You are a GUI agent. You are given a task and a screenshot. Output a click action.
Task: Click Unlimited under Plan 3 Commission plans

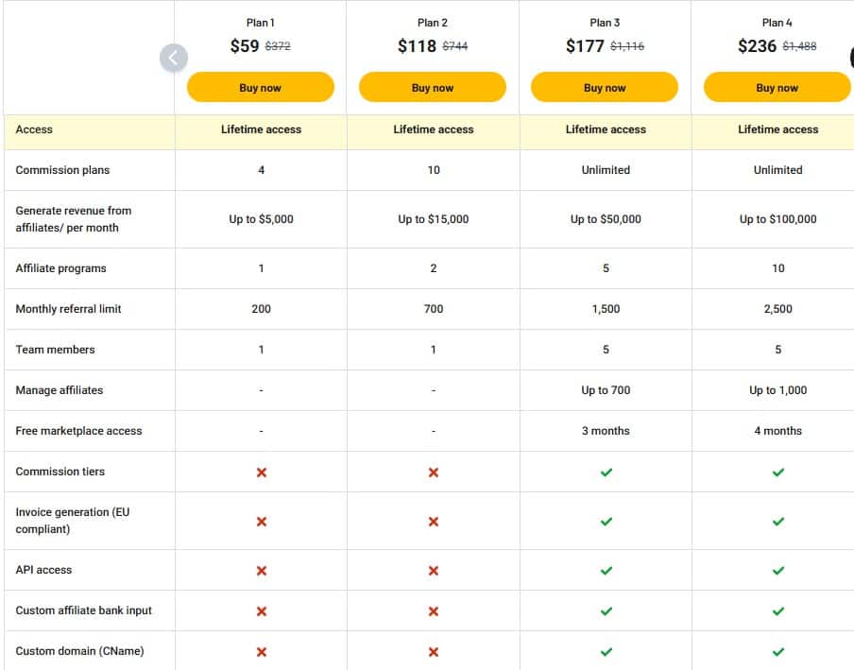[605, 170]
